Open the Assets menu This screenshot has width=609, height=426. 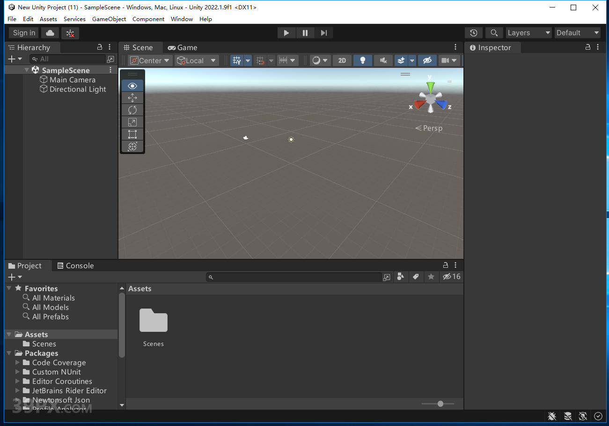(48, 19)
